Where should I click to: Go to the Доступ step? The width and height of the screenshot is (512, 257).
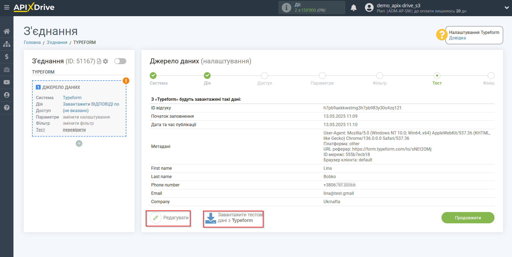click(x=265, y=76)
